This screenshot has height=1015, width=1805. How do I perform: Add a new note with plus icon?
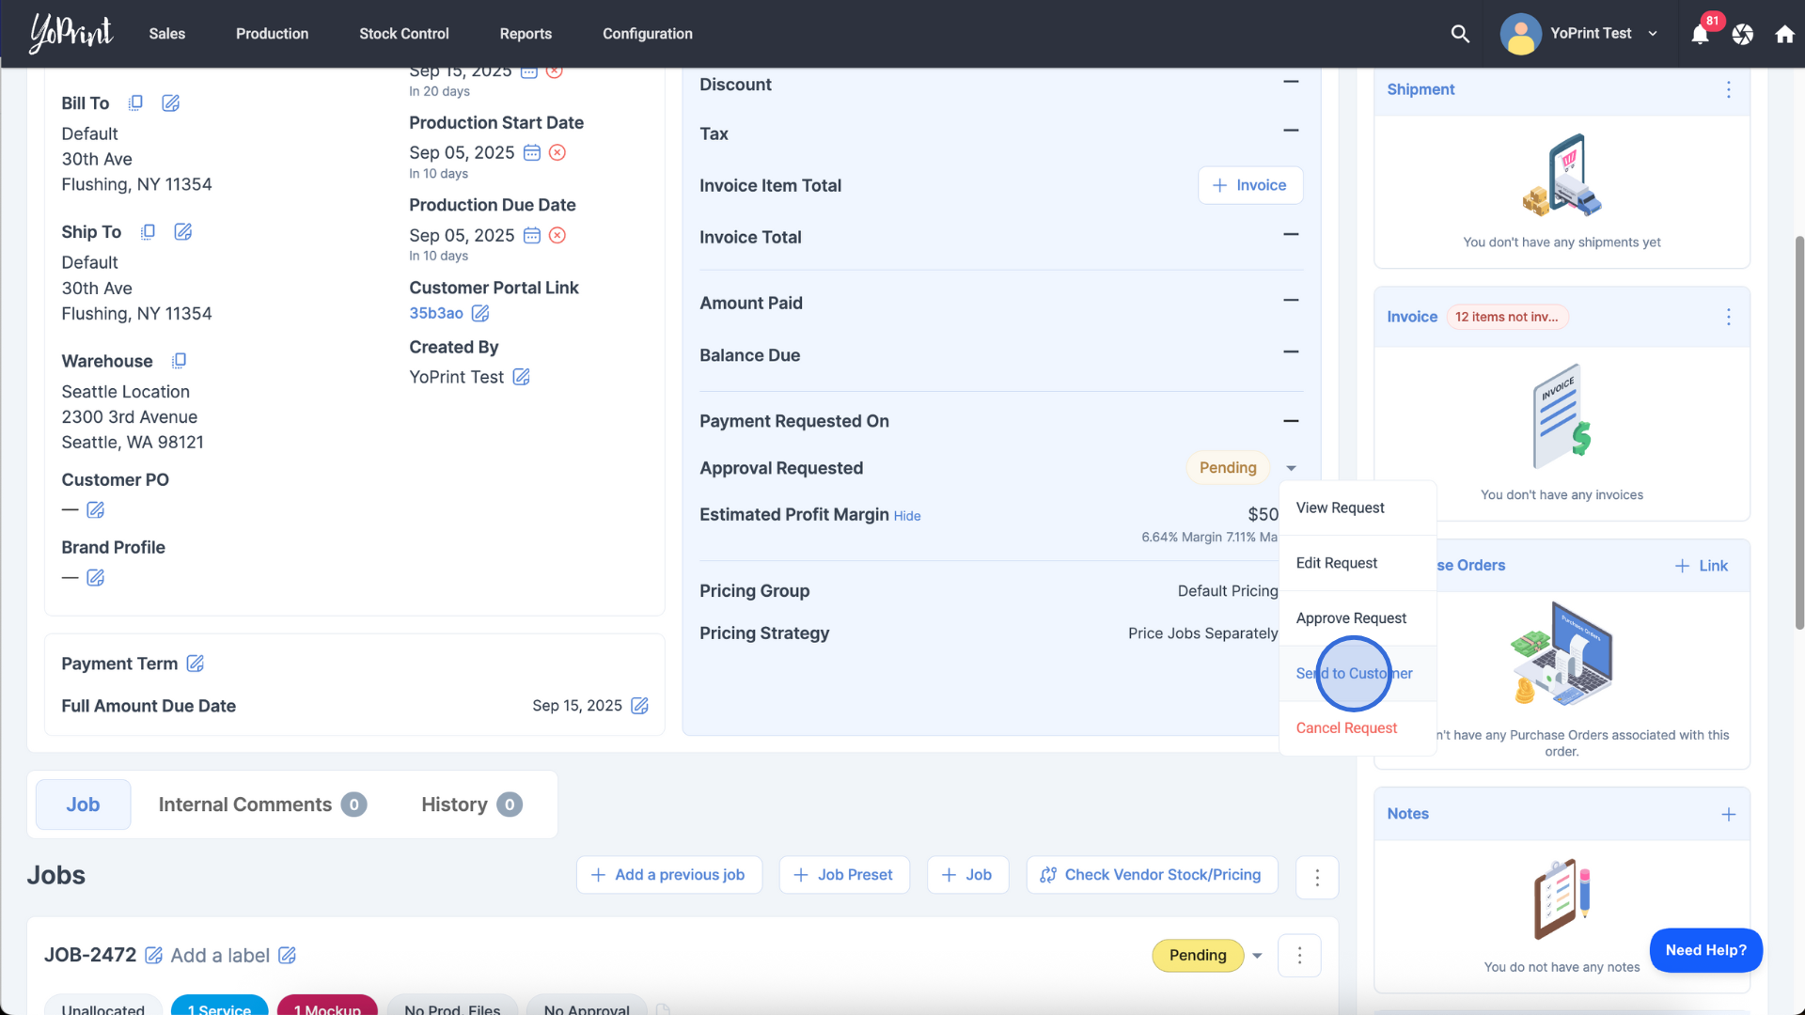pos(1728,814)
